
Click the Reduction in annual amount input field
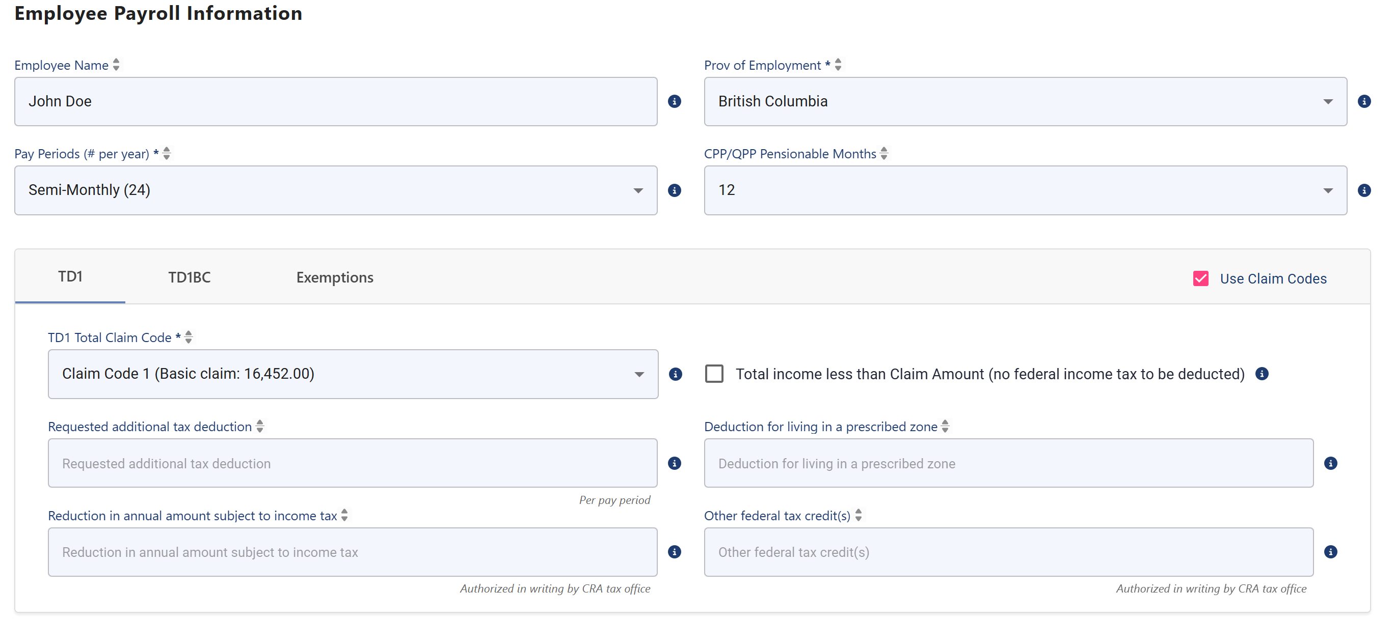(x=352, y=552)
